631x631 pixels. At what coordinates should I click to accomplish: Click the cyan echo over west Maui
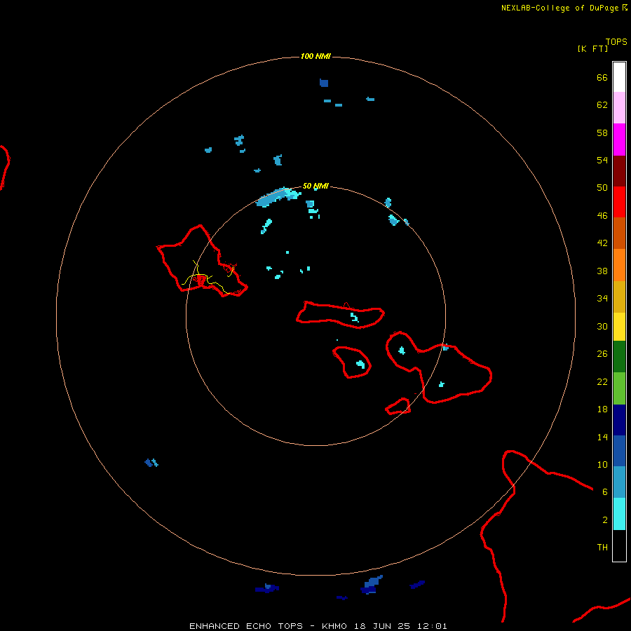tap(402, 351)
